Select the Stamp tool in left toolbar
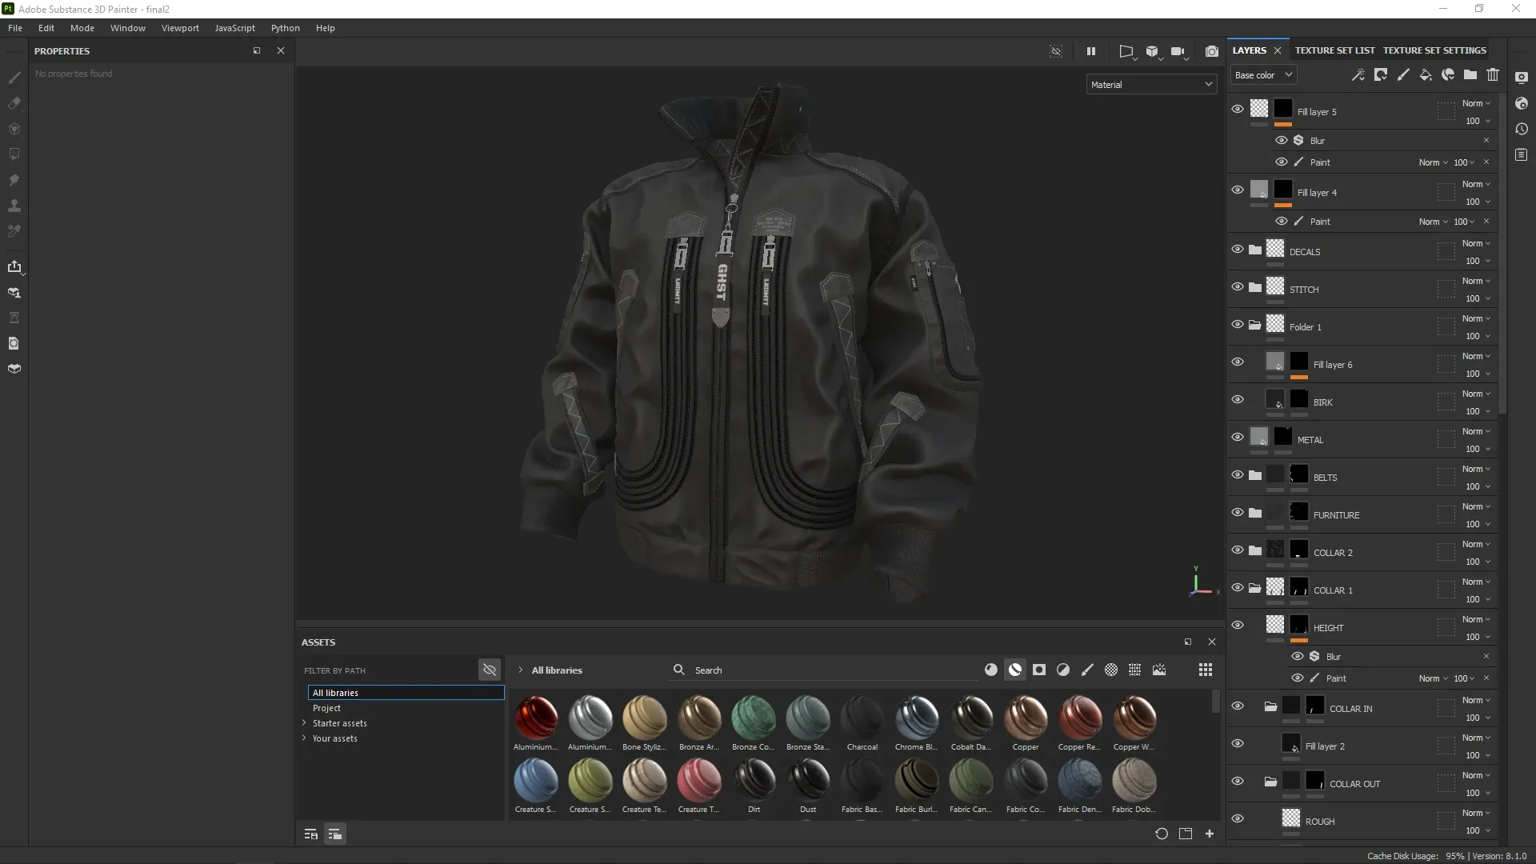Image resolution: width=1536 pixels, height=864 pixels. click(x=14, y=206)
